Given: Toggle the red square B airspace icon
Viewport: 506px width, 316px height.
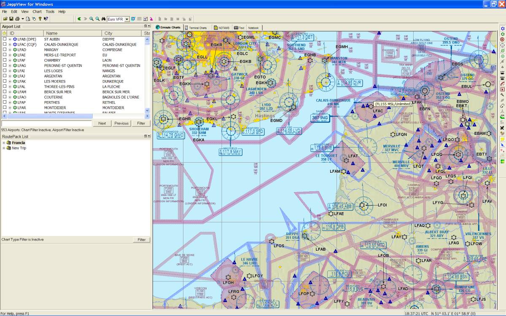Looking at the screenshot, I should click(x=502, y=89).
